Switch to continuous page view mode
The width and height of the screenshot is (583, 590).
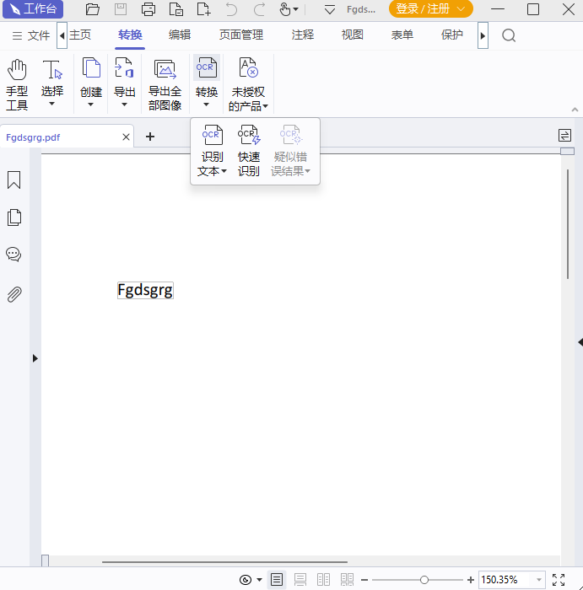click(300, 580)
